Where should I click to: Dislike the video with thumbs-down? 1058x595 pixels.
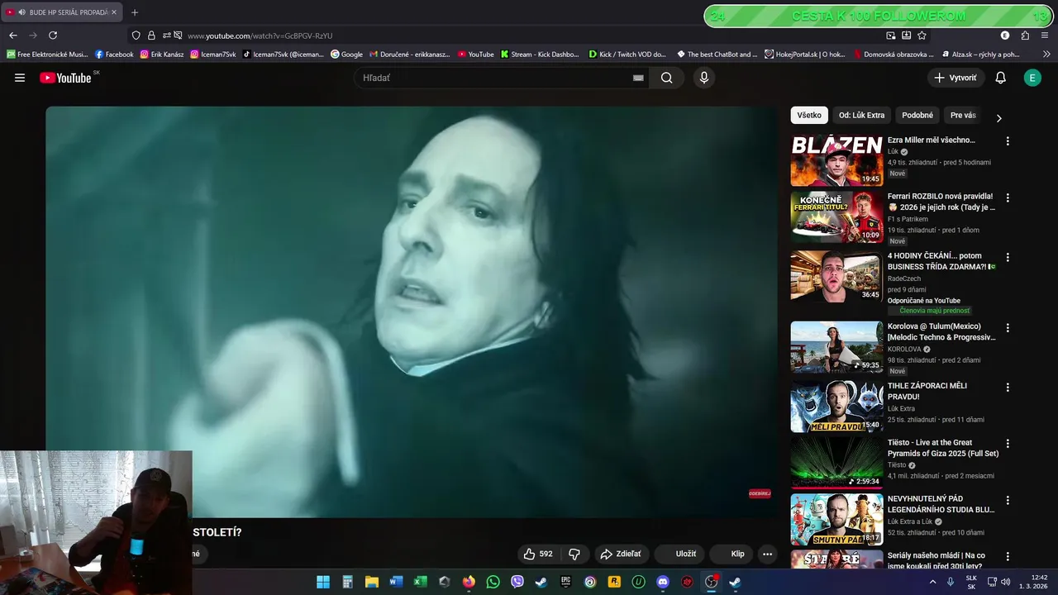point(574,554)
